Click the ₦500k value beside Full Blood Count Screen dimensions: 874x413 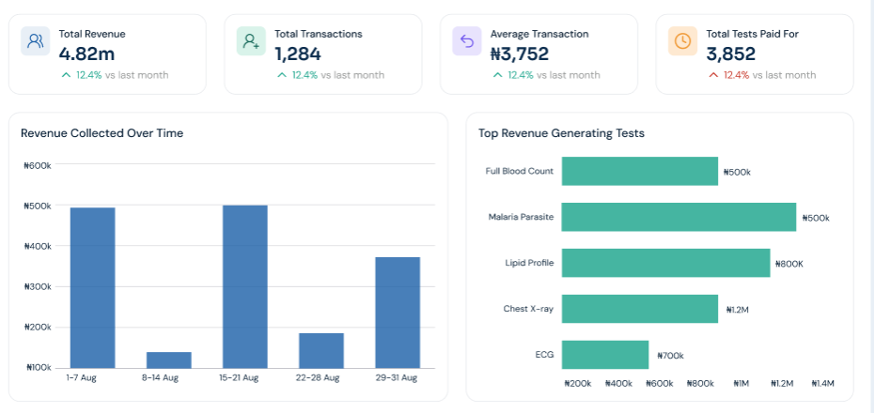(738, 173)
